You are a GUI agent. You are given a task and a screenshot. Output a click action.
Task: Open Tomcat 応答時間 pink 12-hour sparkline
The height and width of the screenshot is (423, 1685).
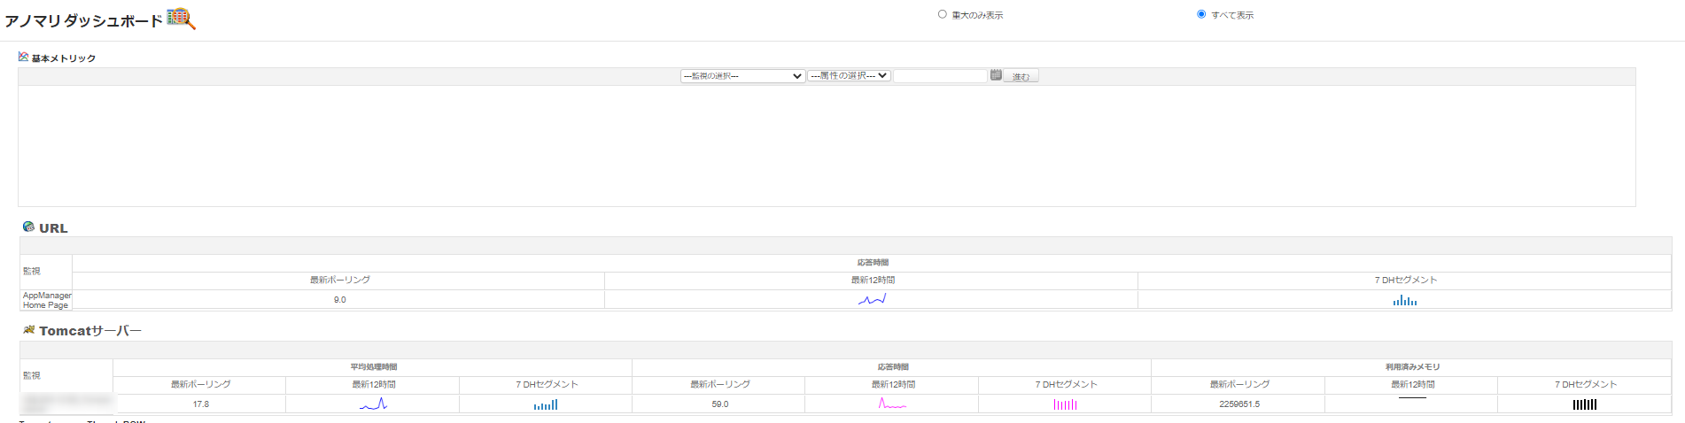click(x=892, y=404)
